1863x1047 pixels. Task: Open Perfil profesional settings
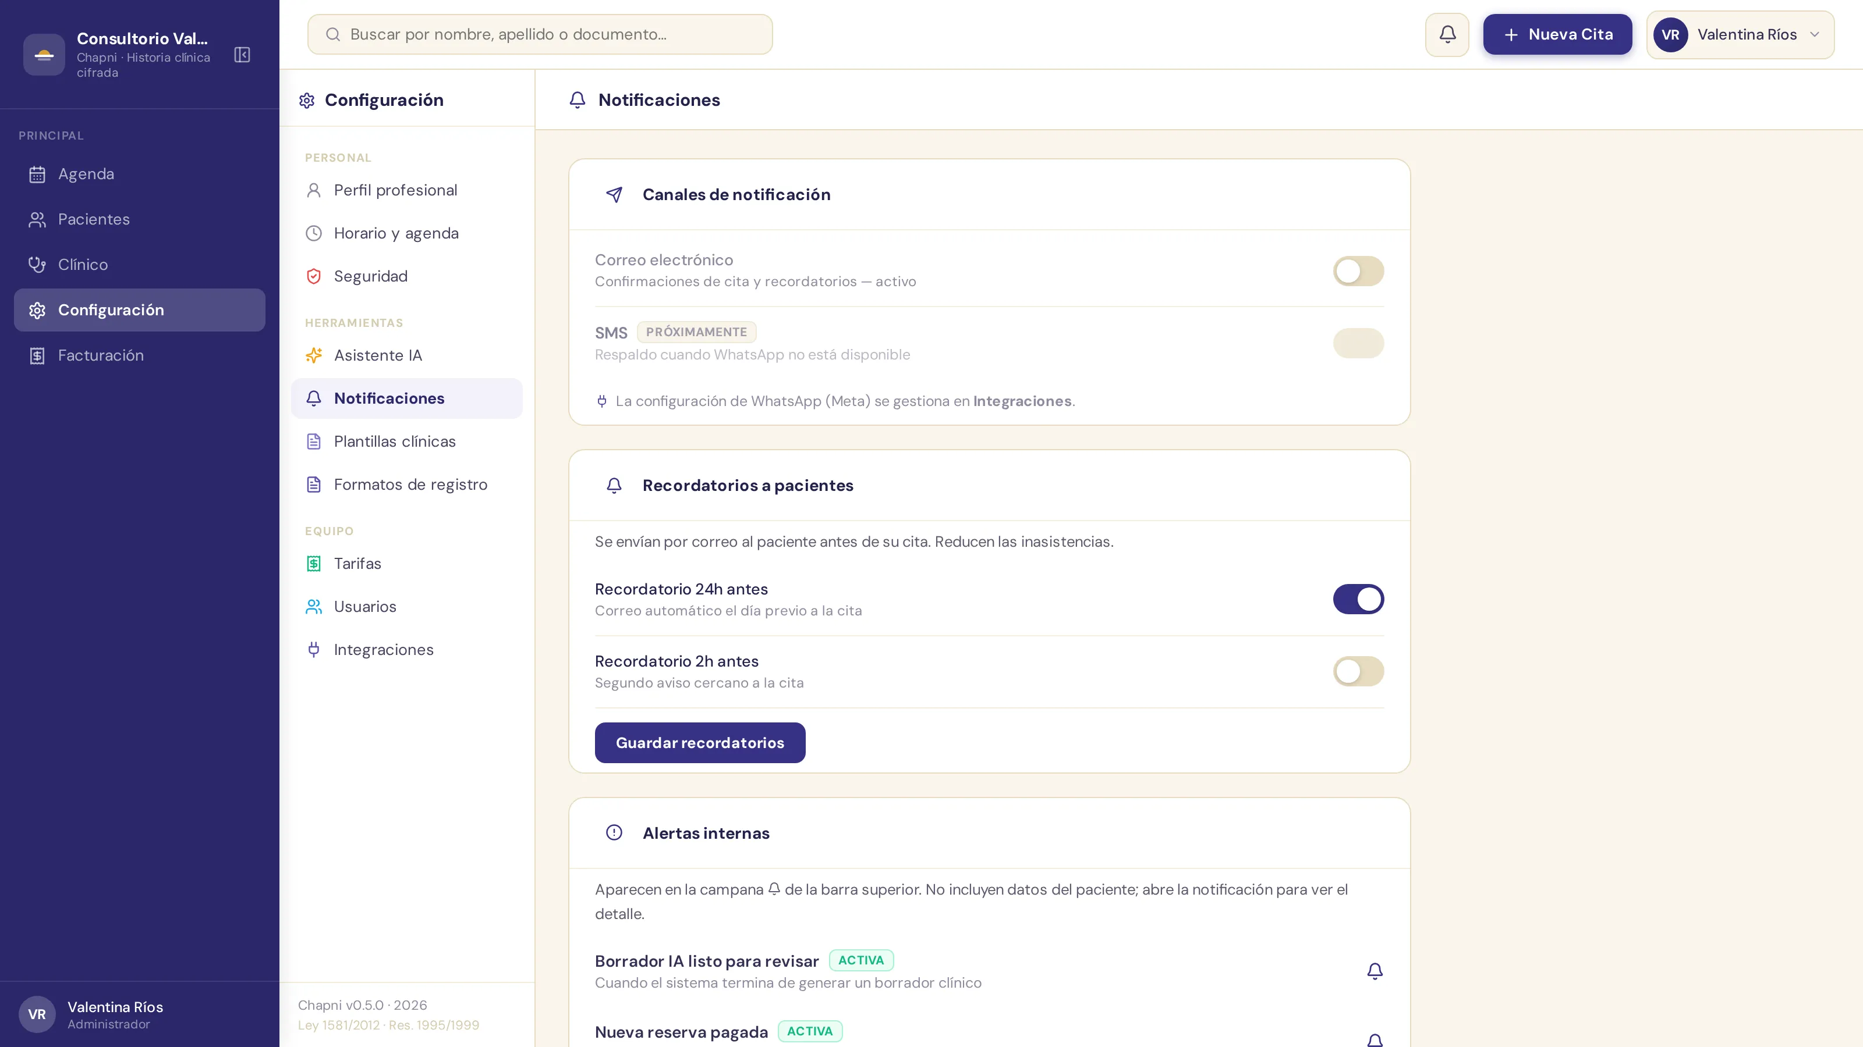(x=406, y=190)
